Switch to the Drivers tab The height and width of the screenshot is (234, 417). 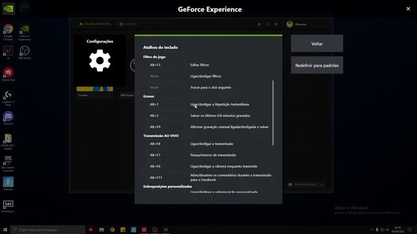pyautogui.click(x=128, y=24)
